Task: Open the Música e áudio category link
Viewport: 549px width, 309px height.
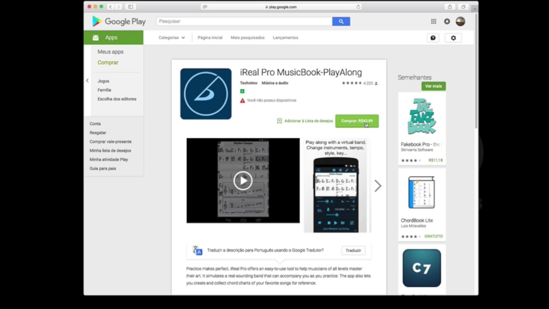Action: (x=275, y=83)
